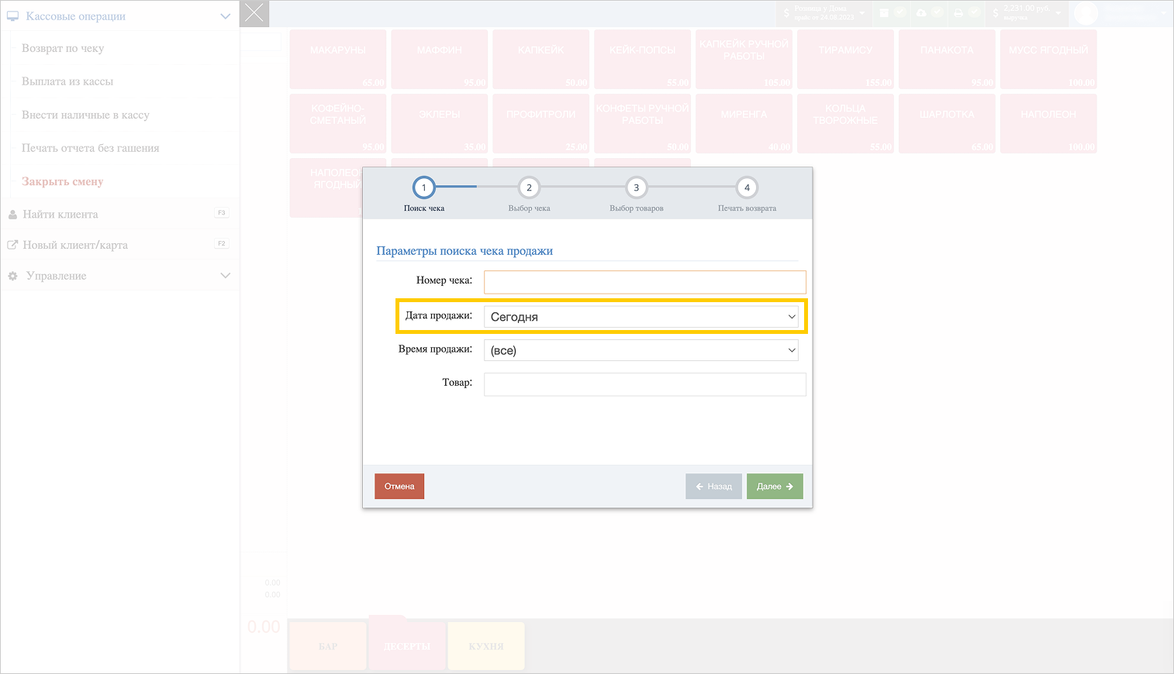
Task: Click the archive box status icon
Action: pyautogui.click(x=884, y=13)
